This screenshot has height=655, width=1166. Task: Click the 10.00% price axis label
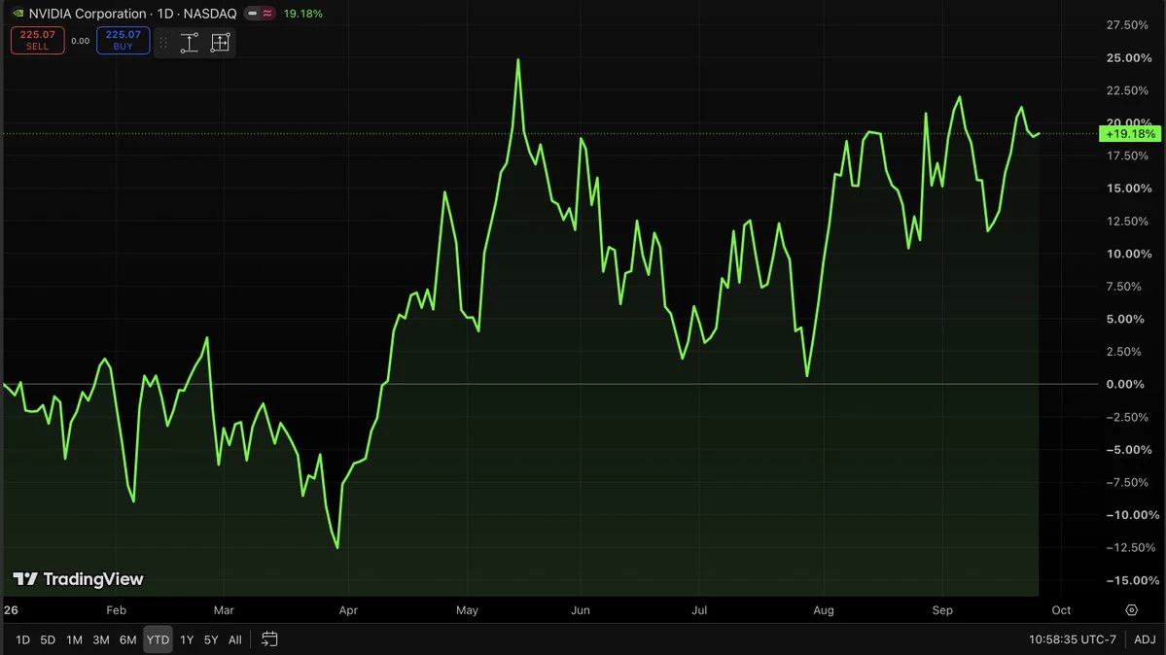1129,254
